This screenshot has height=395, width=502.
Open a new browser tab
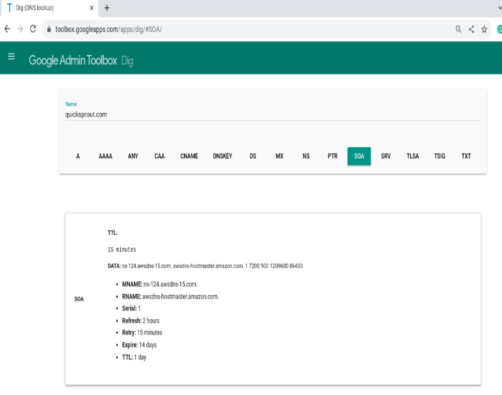(x=107, y=8)
